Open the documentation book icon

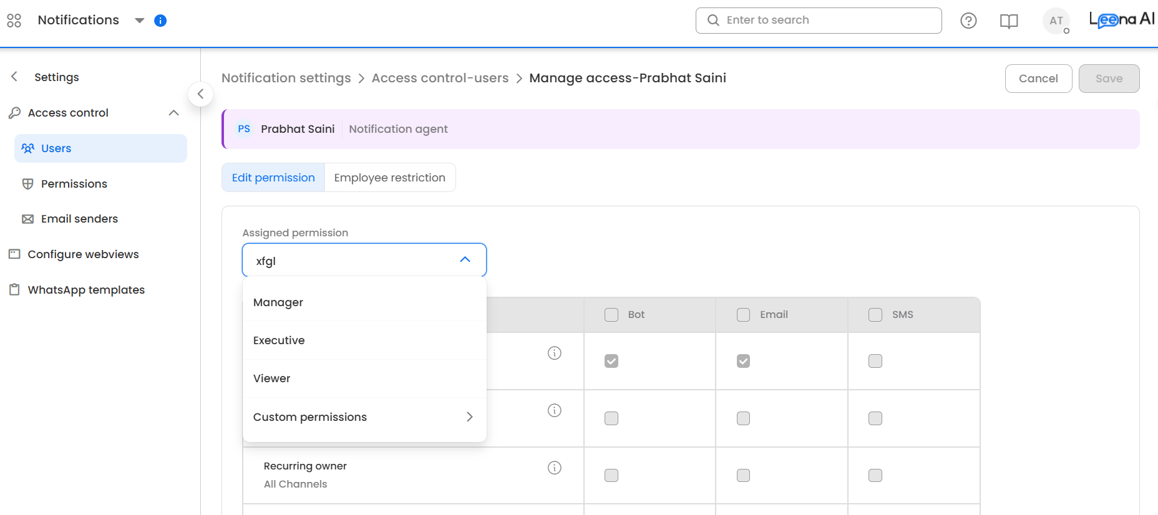point(1008,21)
